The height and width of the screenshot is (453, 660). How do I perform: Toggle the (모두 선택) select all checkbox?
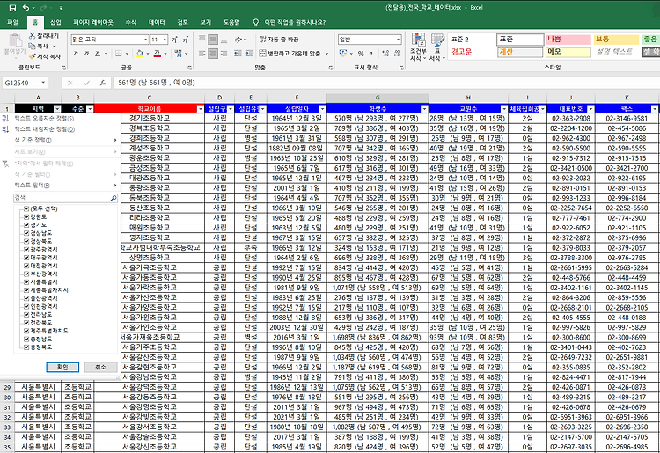[x=26, y=208]
